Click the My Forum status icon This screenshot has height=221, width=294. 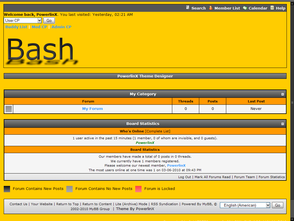(9, 109)
